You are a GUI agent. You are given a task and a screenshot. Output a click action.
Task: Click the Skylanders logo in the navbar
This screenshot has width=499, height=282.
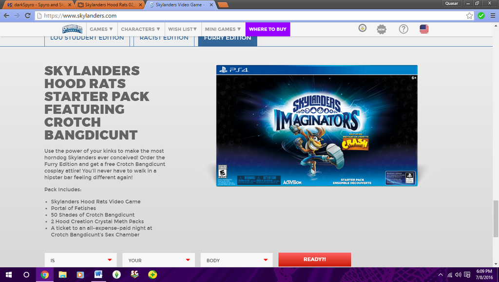[x=72, y=29]
